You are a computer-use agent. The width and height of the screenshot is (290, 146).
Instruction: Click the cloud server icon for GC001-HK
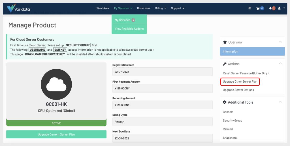point(56,84)
